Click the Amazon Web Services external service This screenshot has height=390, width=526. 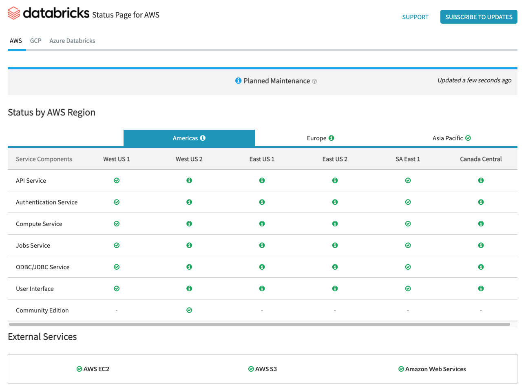point(435,369)
